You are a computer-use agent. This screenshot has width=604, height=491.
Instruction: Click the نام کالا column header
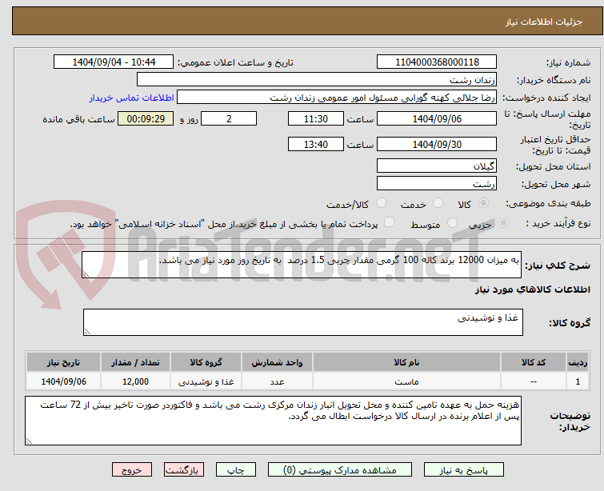pyautogui.click(x=406, y=362)
